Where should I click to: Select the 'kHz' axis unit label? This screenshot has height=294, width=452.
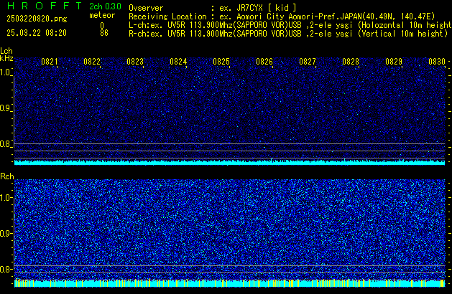point(6,58)
